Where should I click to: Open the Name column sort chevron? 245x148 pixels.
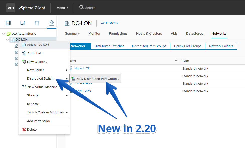(176, 61)
